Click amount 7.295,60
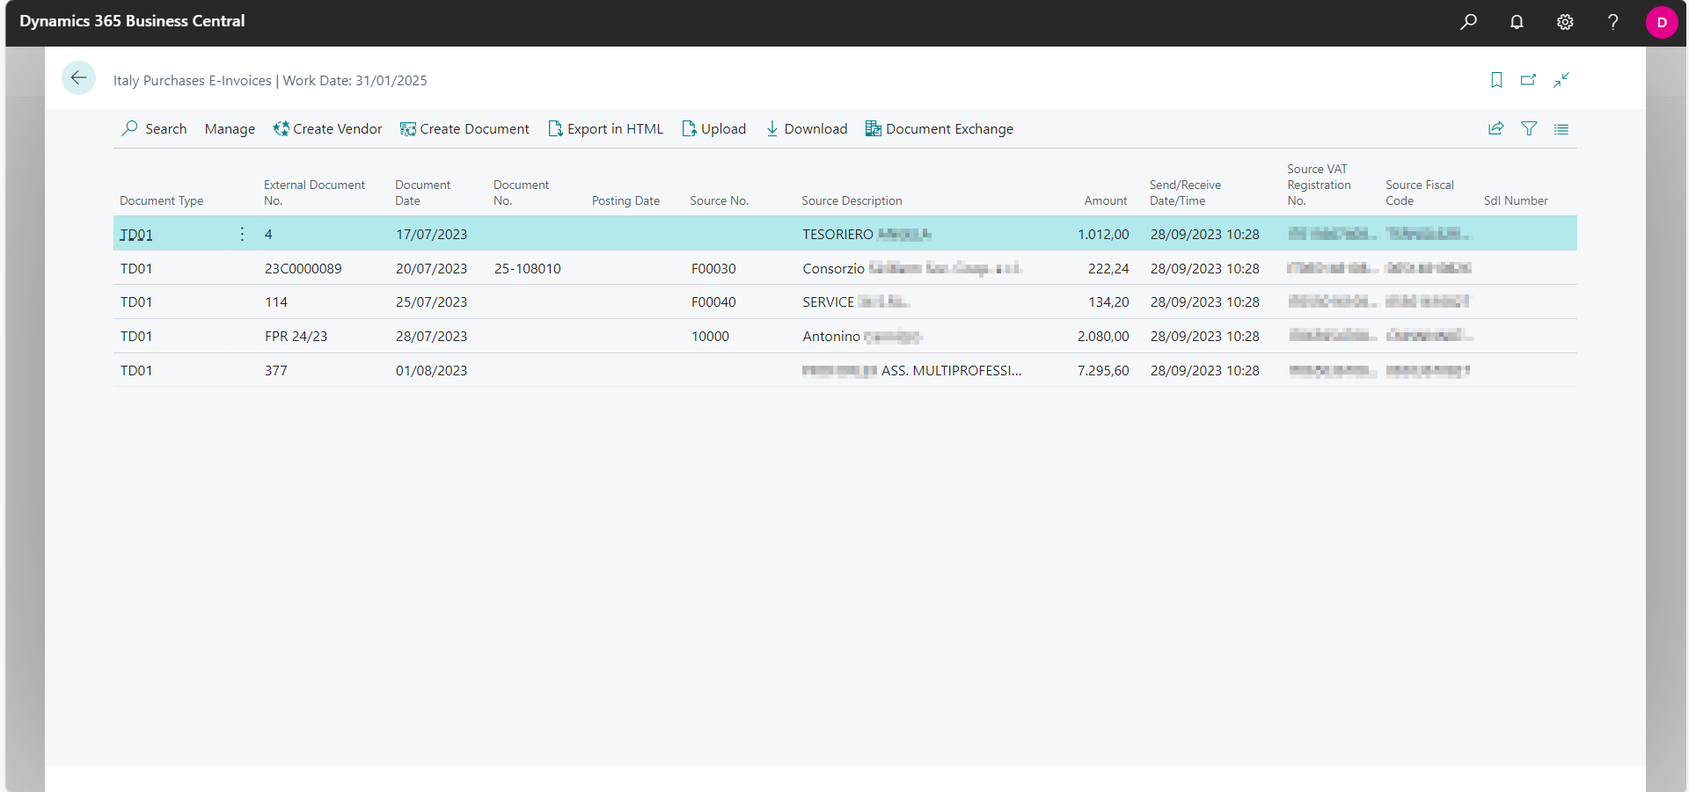Viewport: 1689px width, 792px height. click(x=1103, y=370)
